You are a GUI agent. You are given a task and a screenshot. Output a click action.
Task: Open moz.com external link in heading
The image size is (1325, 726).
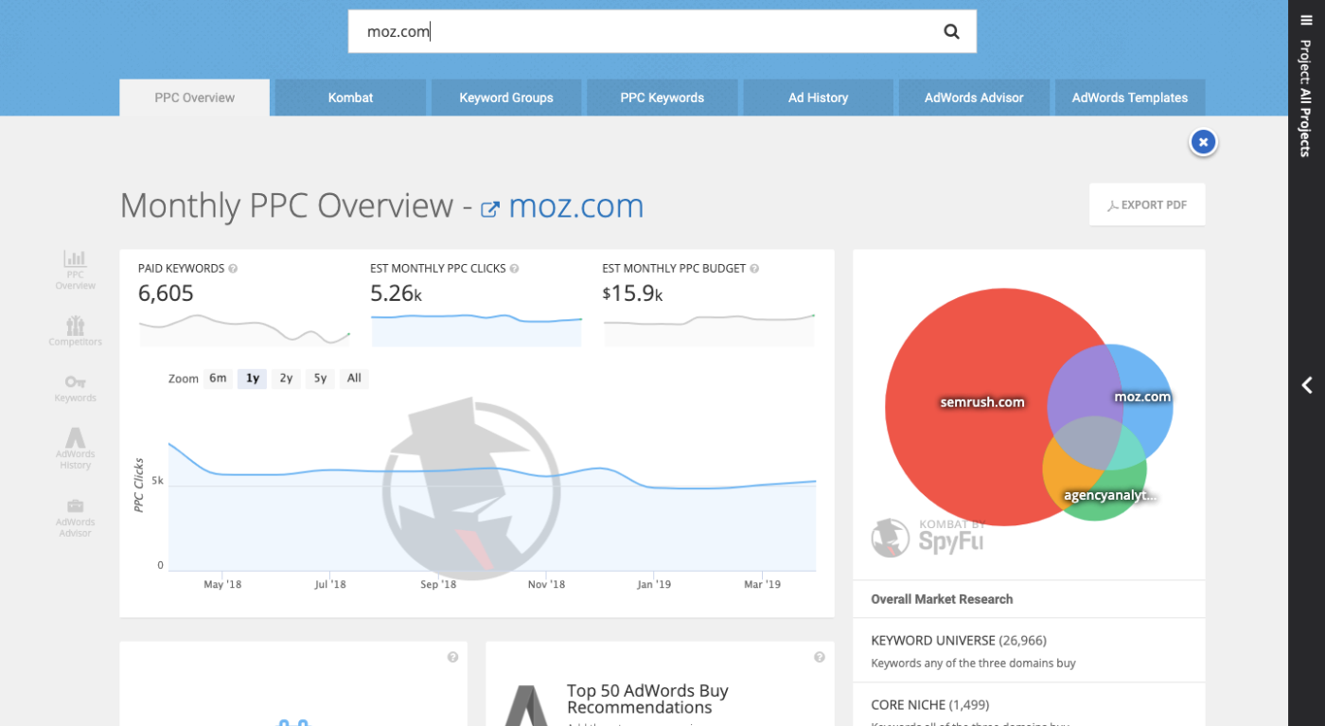(x=576, y=205)
